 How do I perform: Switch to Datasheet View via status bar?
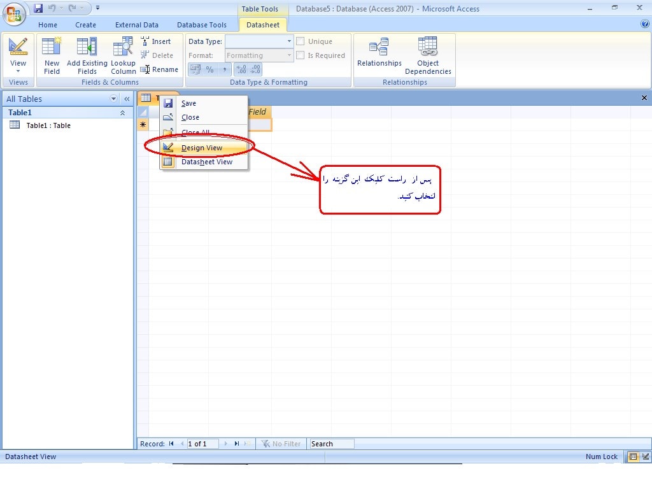(634, 457)
